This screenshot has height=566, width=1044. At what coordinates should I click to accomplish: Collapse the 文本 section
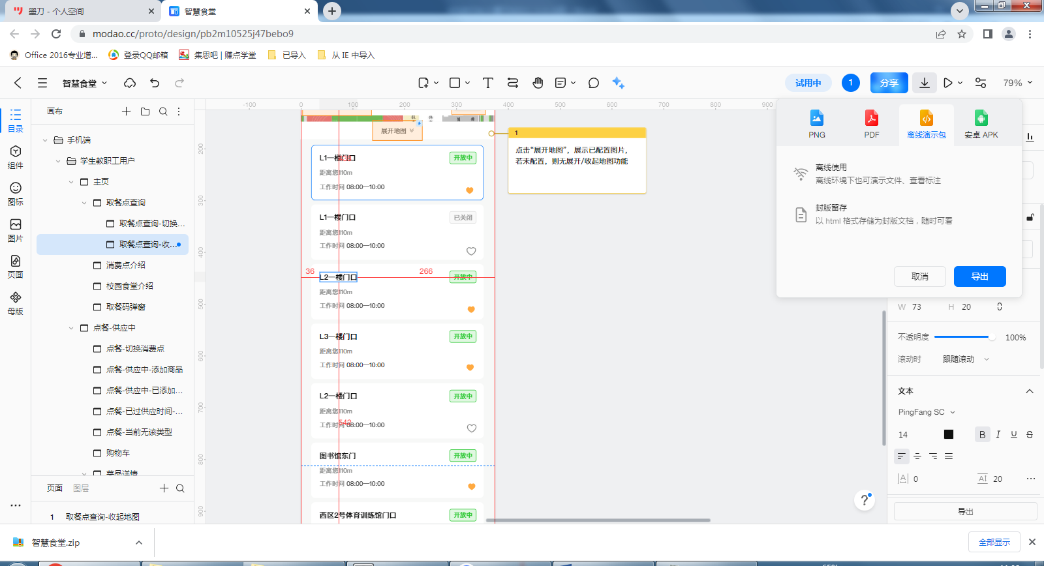tap(1030, 391)
